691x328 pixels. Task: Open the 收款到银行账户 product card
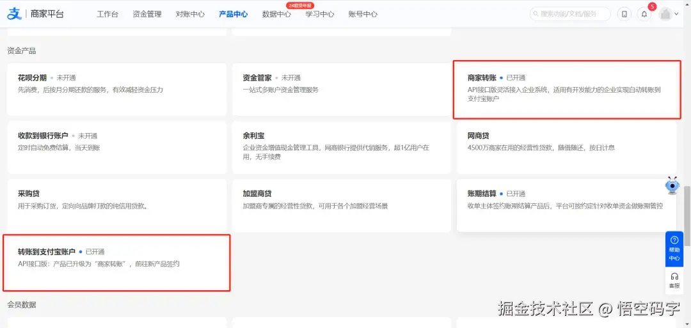coord(117,148)
